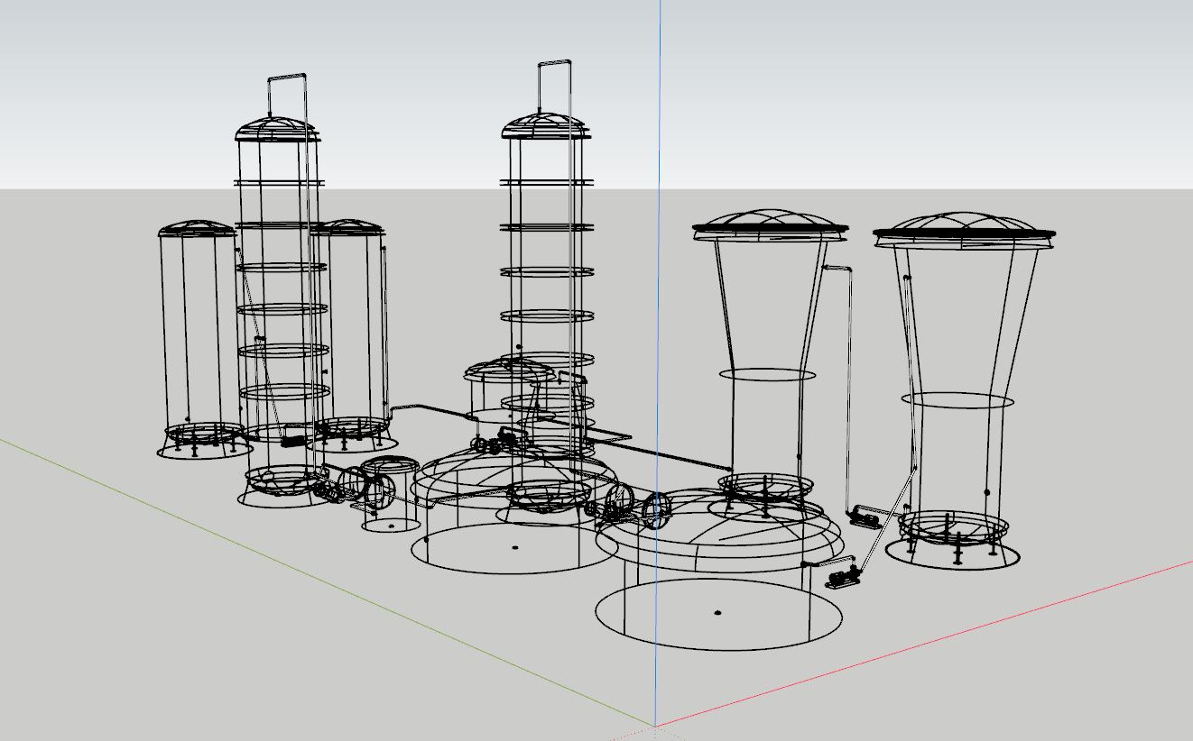Viewport: 1193px width, 741px height.
Task: Click the dome lid of the rightmost tank
Action: click(966, 225)
